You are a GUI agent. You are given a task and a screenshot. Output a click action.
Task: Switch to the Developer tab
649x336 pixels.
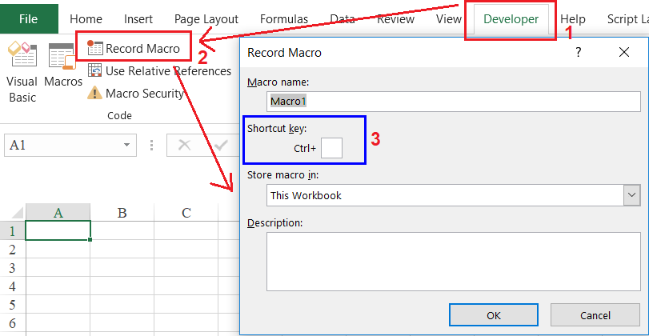click(x=511, y=19)
